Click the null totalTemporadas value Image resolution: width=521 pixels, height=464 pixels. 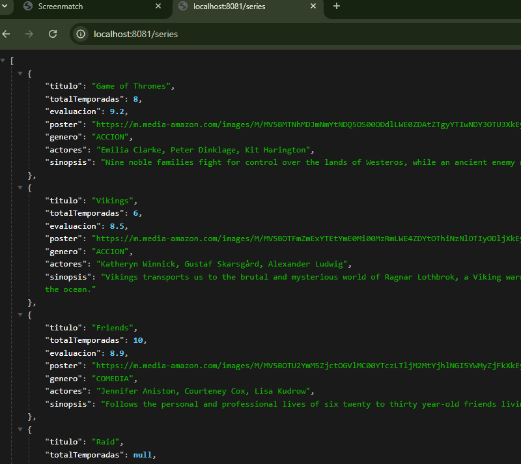[x=142, y=455]
